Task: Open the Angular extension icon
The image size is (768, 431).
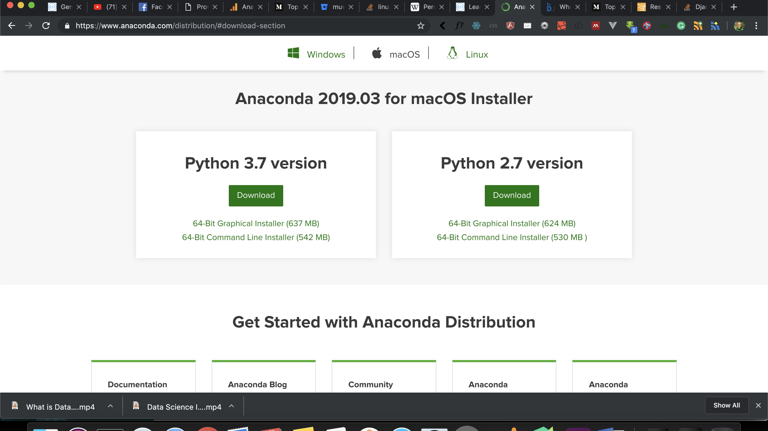Action: pyautogui.click(x=510, y=26)
